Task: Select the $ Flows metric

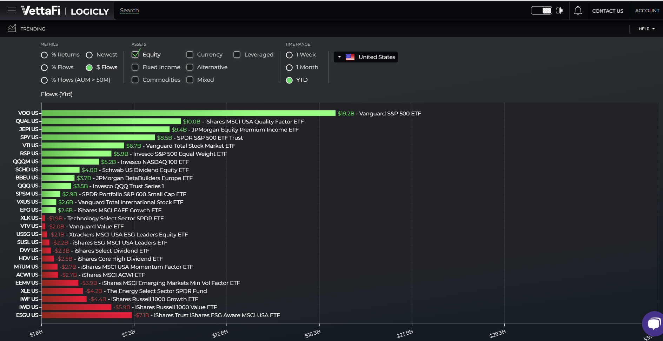Action: 89,67
